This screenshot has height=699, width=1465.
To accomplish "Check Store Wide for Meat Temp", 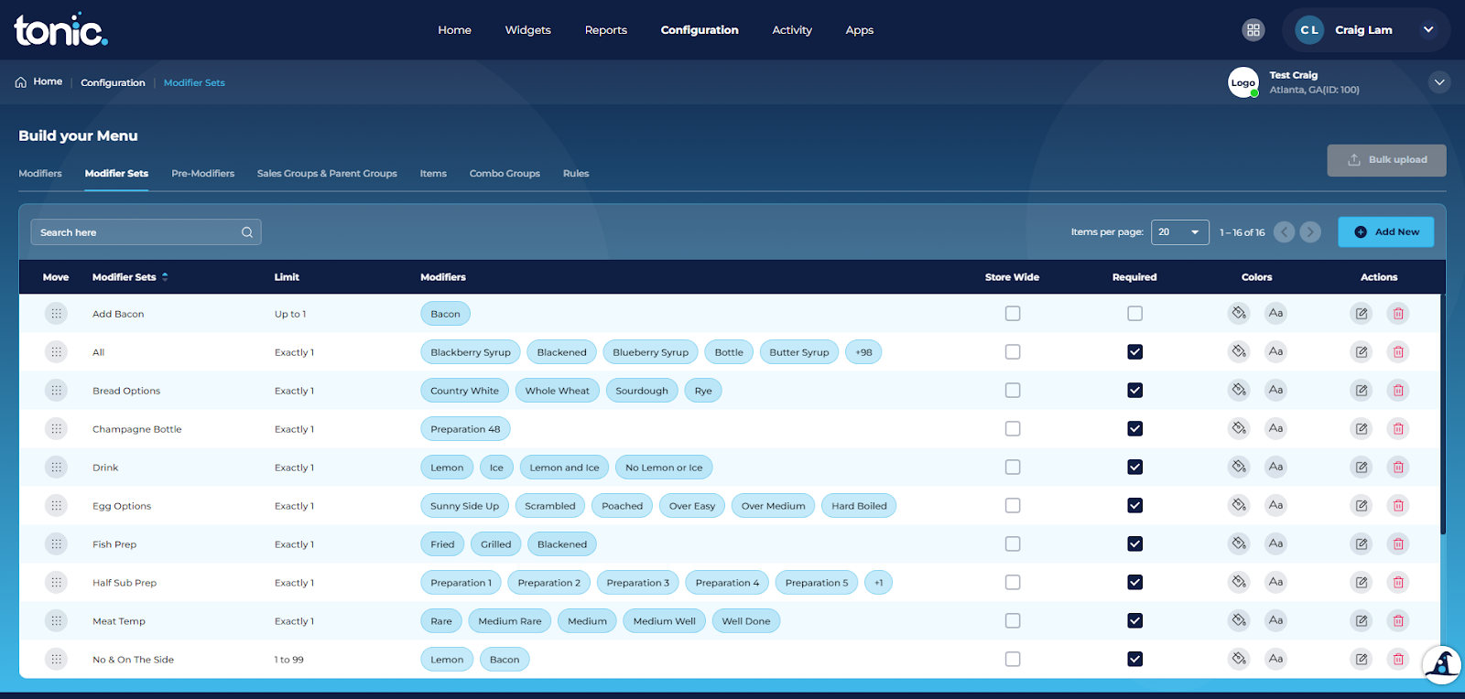I will pos(1013,621).
